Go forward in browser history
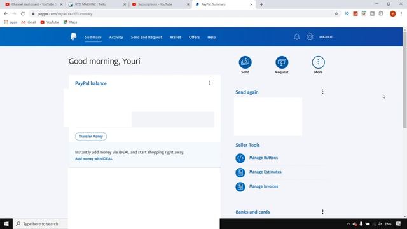 14,14
